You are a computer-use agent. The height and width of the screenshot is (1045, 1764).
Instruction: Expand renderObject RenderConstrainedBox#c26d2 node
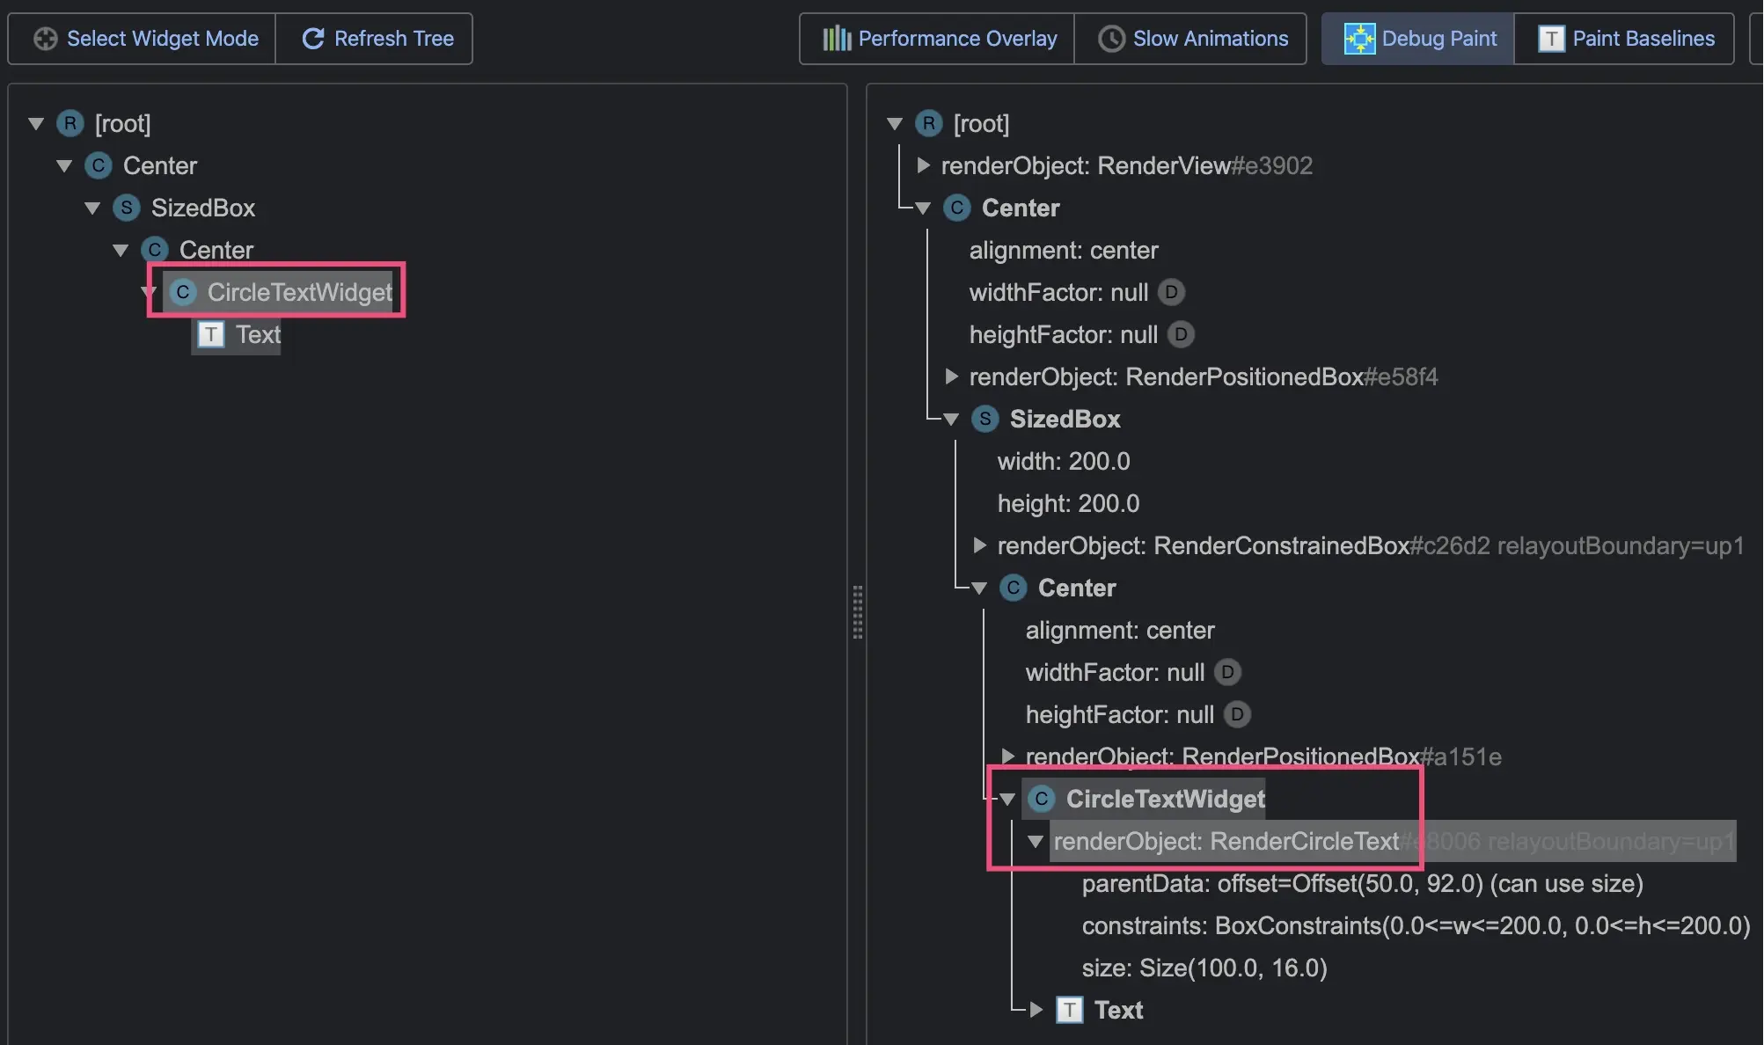click(x=979, y=545)
